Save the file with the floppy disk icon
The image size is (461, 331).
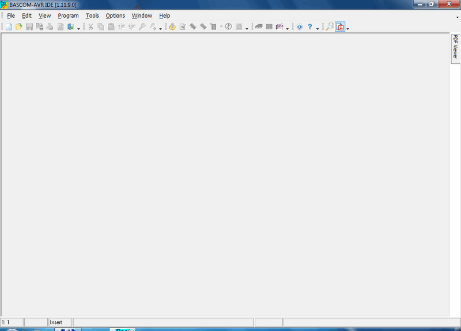pos(29,26)
